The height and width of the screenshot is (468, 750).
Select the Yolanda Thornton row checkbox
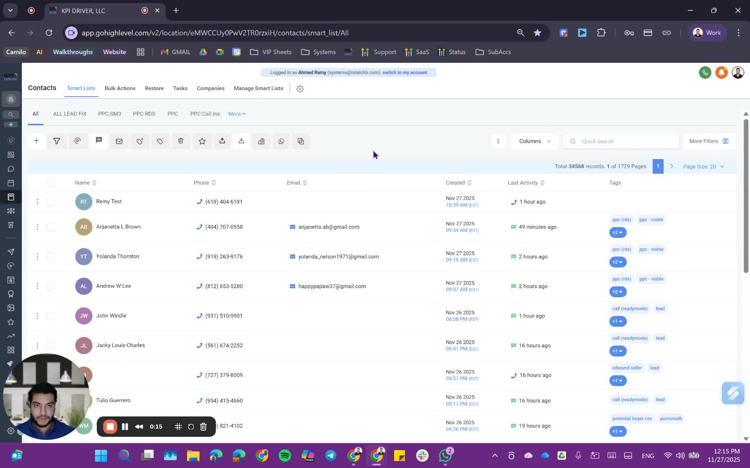(51, 257)
